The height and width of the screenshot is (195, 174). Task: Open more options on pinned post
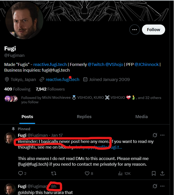162,135
